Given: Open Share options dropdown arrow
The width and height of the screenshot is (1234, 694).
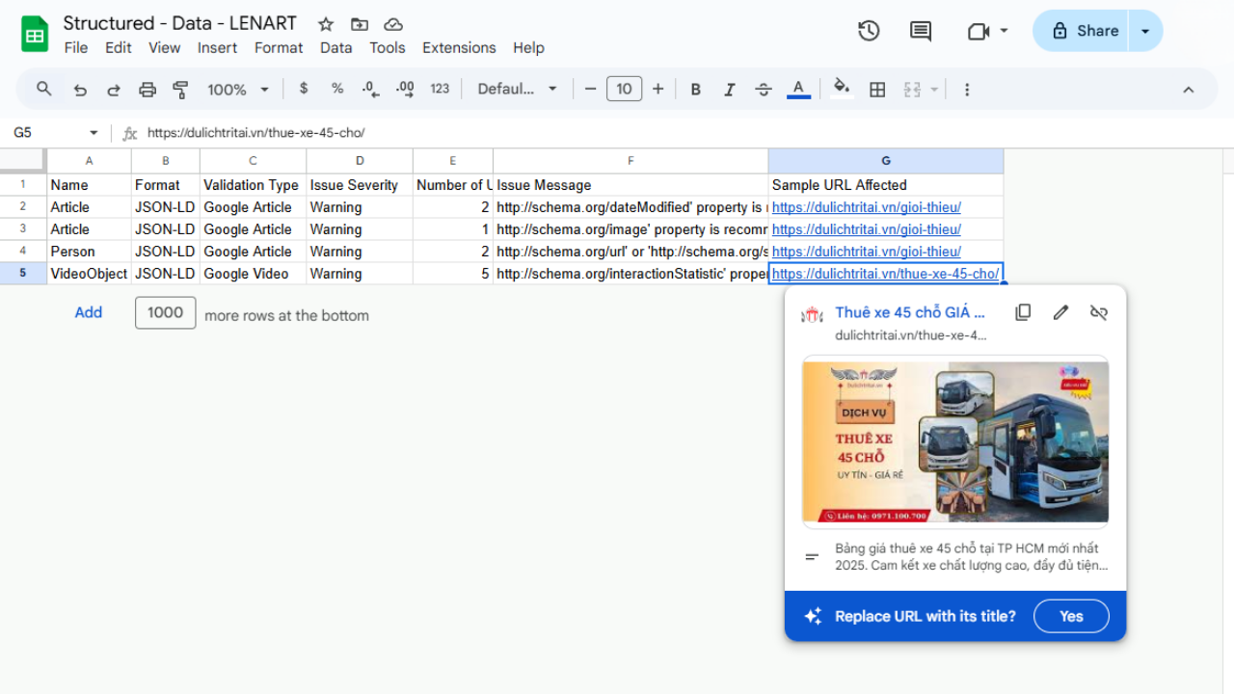Looking at the screenshot, I should coord(1145,31).
